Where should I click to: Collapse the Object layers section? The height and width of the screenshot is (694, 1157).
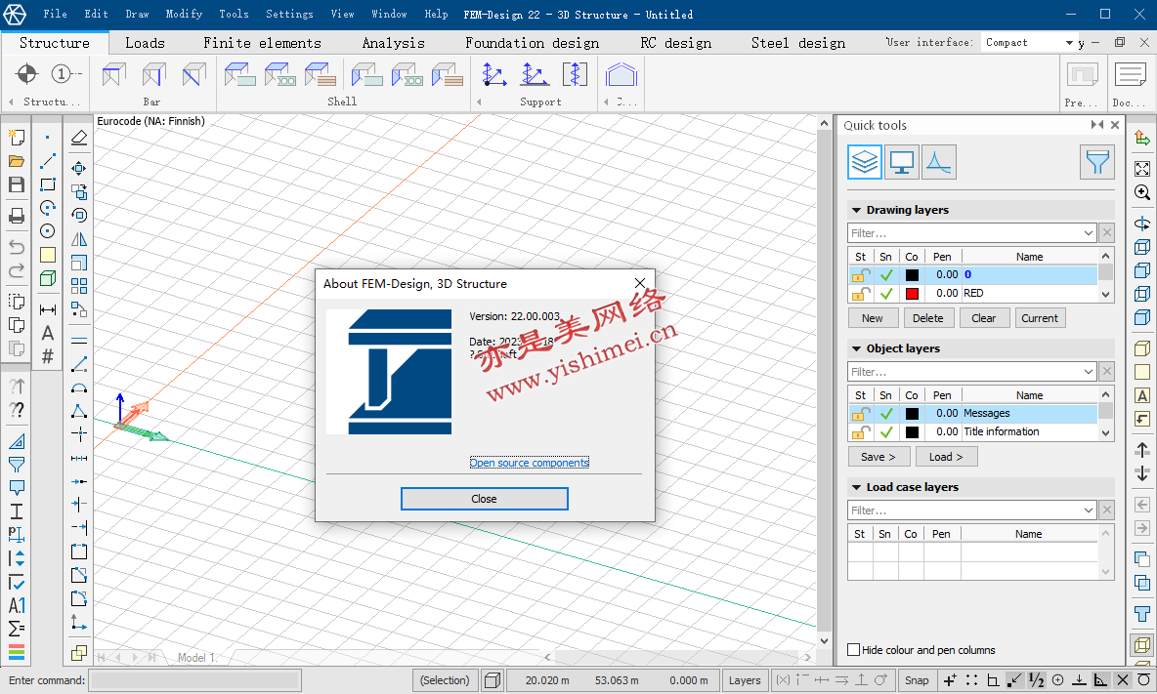coord(857,348)
